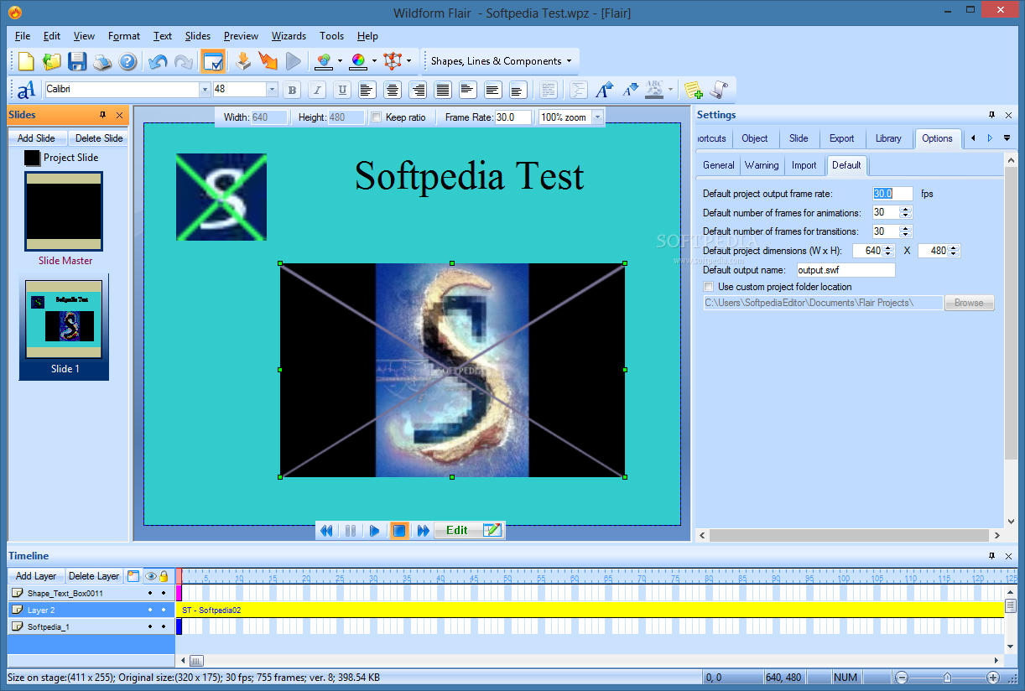The width and height of the screenshot is (1025, 691).
Task: Click the orange export arrow icon
Action: pos(268,61)
